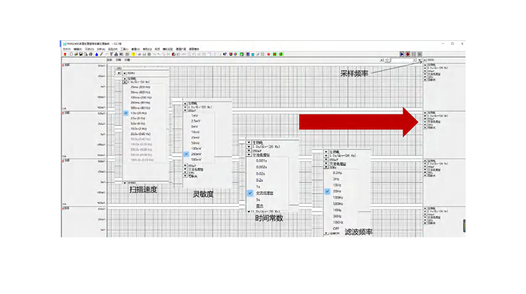Open the first menu in menu bar
Screen dimensions: 526x294
[66, 49]
